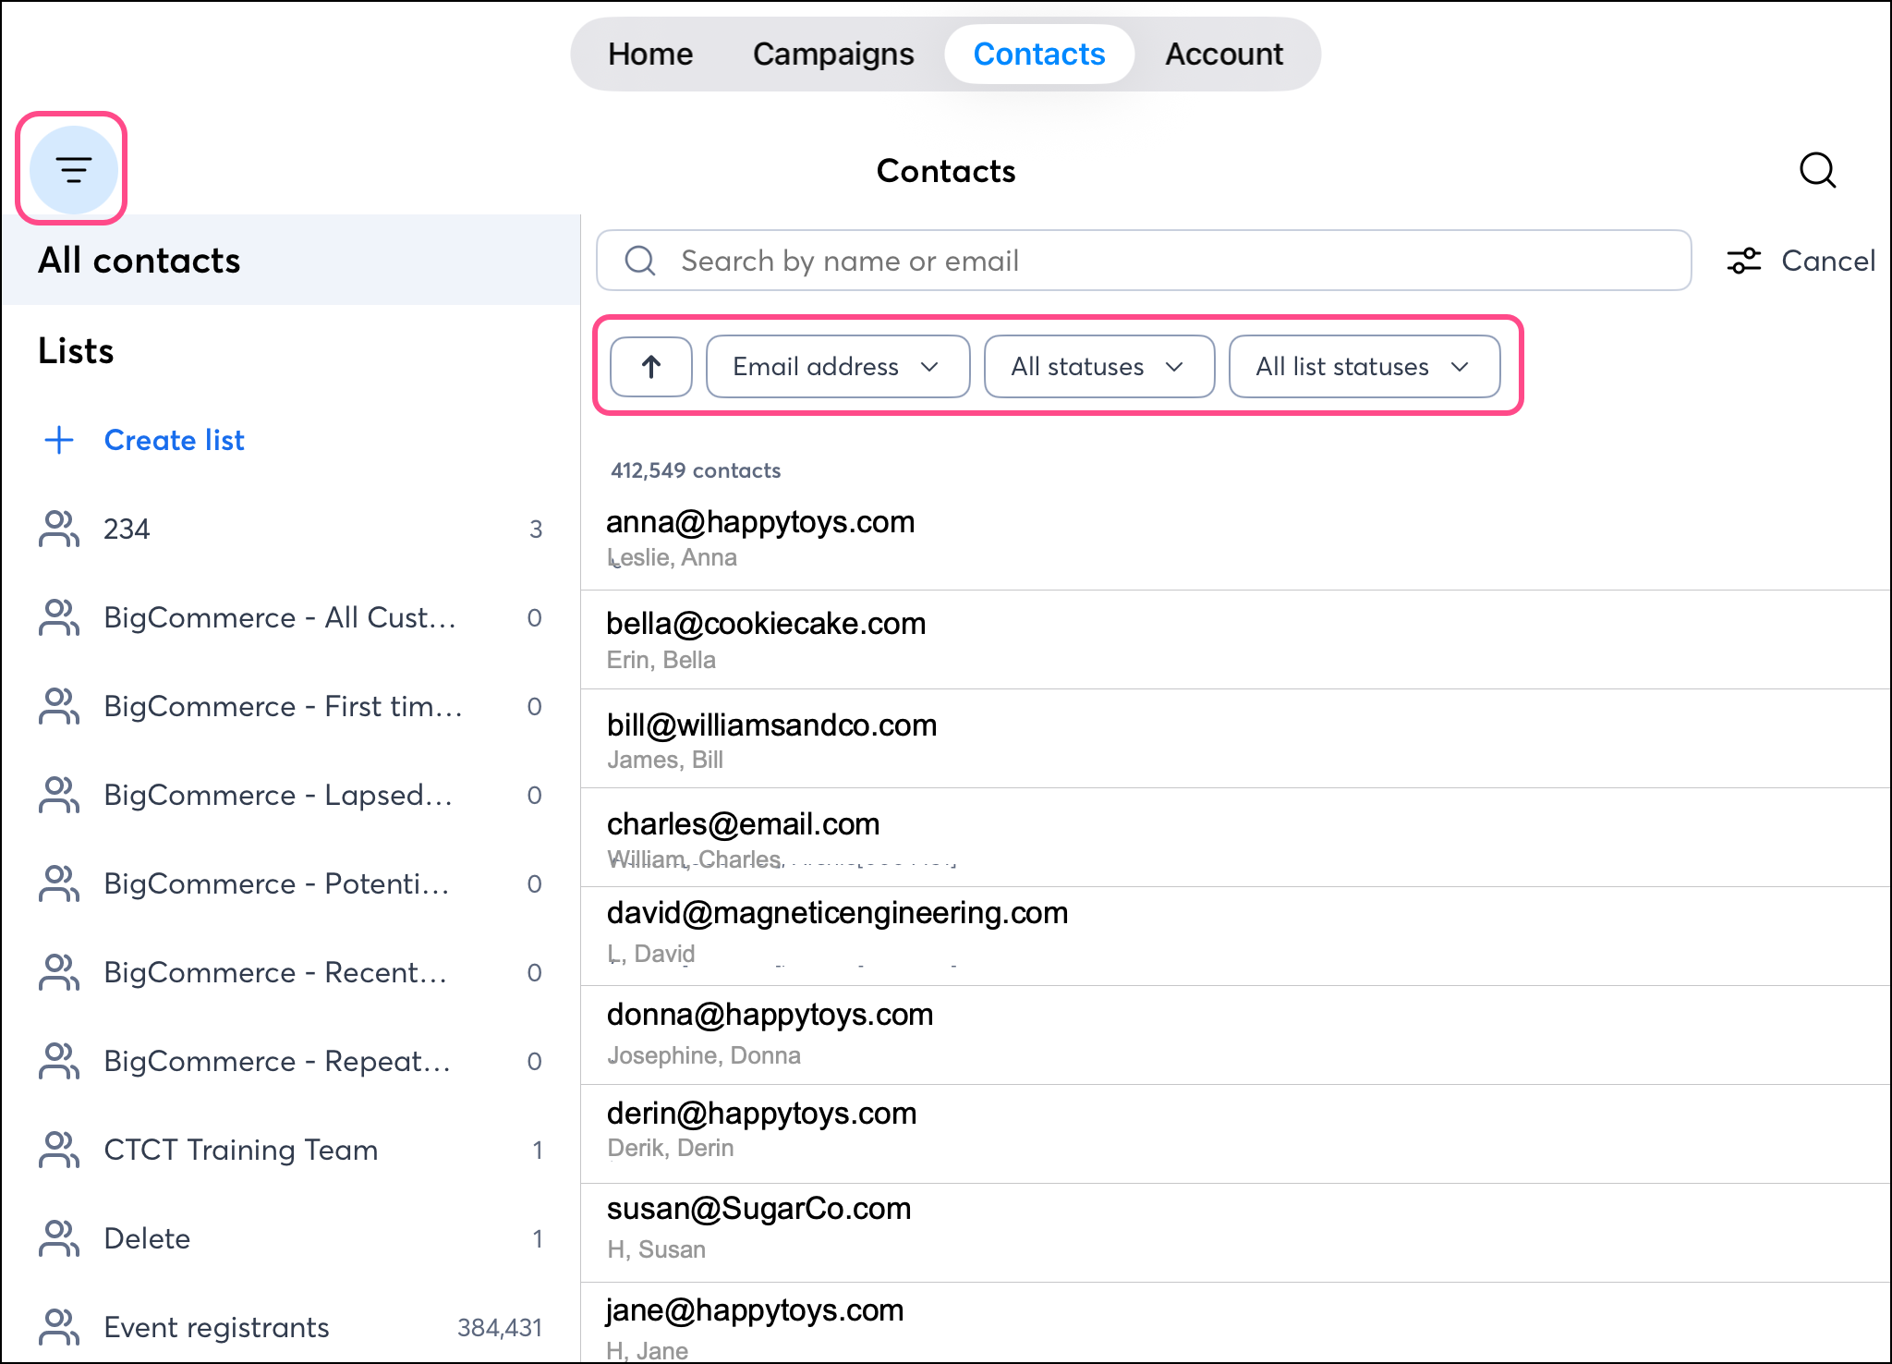Click the people icon for Event registrants
The width and height of the screenshot is (1892, 1364).
pyautogui.click(x=59, y=1327)
